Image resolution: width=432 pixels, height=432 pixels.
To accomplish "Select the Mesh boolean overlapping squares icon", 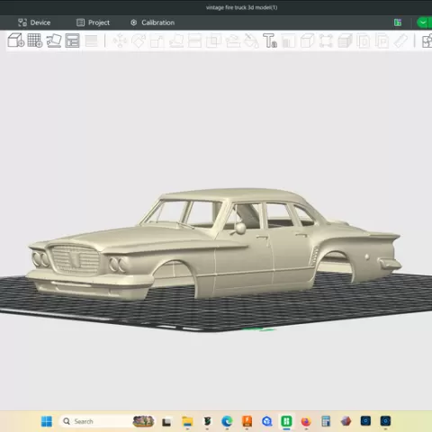I will [213, 41].
